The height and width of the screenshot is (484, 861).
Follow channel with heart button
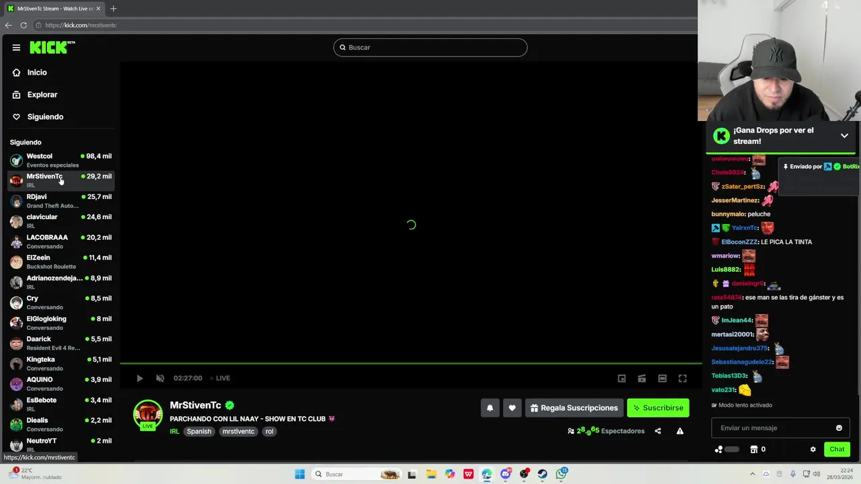[512, 408]
